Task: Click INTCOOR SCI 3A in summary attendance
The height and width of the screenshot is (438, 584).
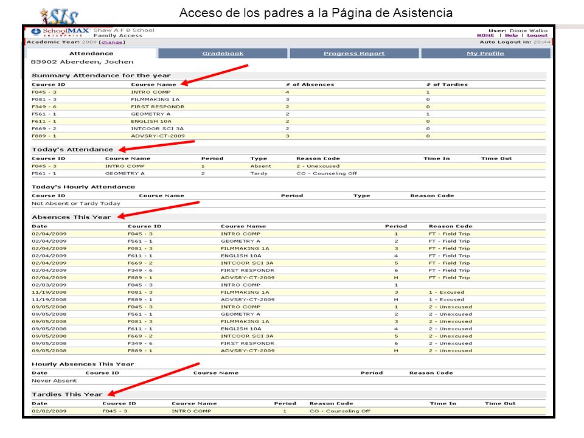Action: coord(157,128)
